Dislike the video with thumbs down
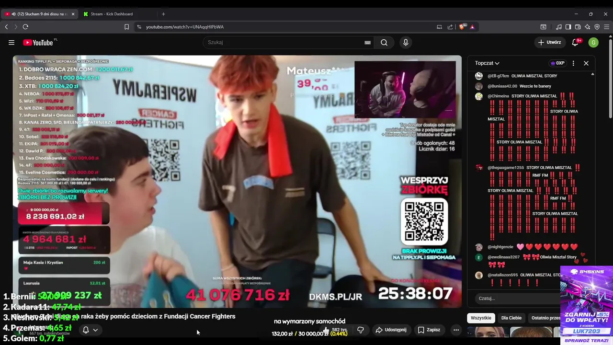Screen dimensions: 613x345 click(361, 330)
